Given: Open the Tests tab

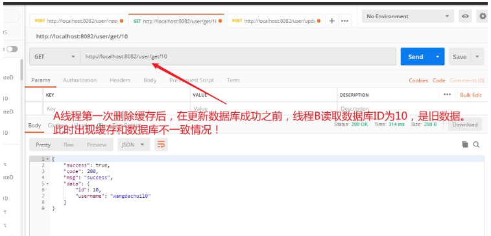Looking at the screenshot, I should tap(234, 80).
